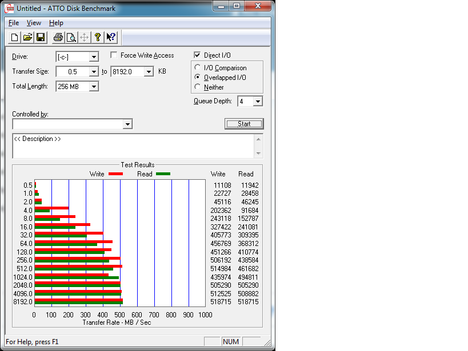Viewport: 468px width, 351px height.
Task: Click the 45116 write value for 2.0
Action: click(222, 202)
